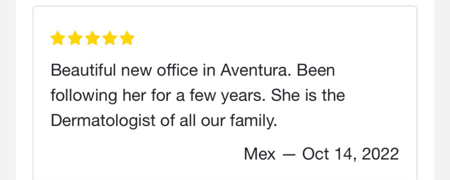The height and width of the screenshot is (180, 450).
Task: Select the third star in the rating
Action: coord(92,39)
